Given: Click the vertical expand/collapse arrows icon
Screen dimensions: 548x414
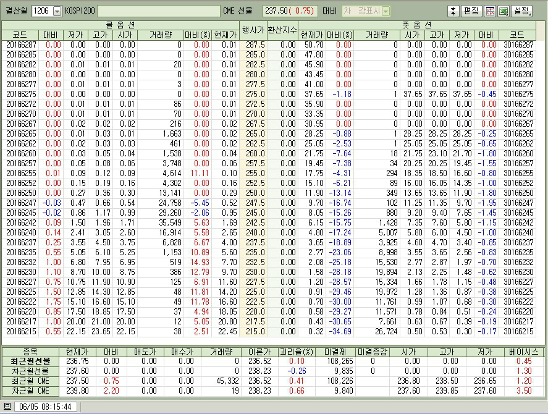Looking at the screenshot, I should pos(452,11).
